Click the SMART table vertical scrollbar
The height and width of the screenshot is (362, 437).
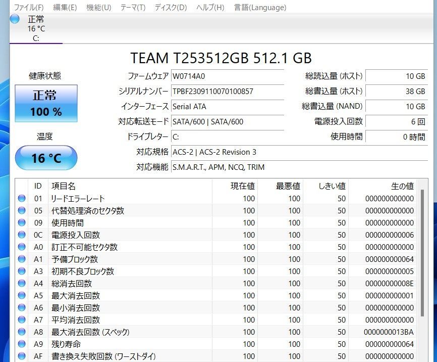[422, 253]
